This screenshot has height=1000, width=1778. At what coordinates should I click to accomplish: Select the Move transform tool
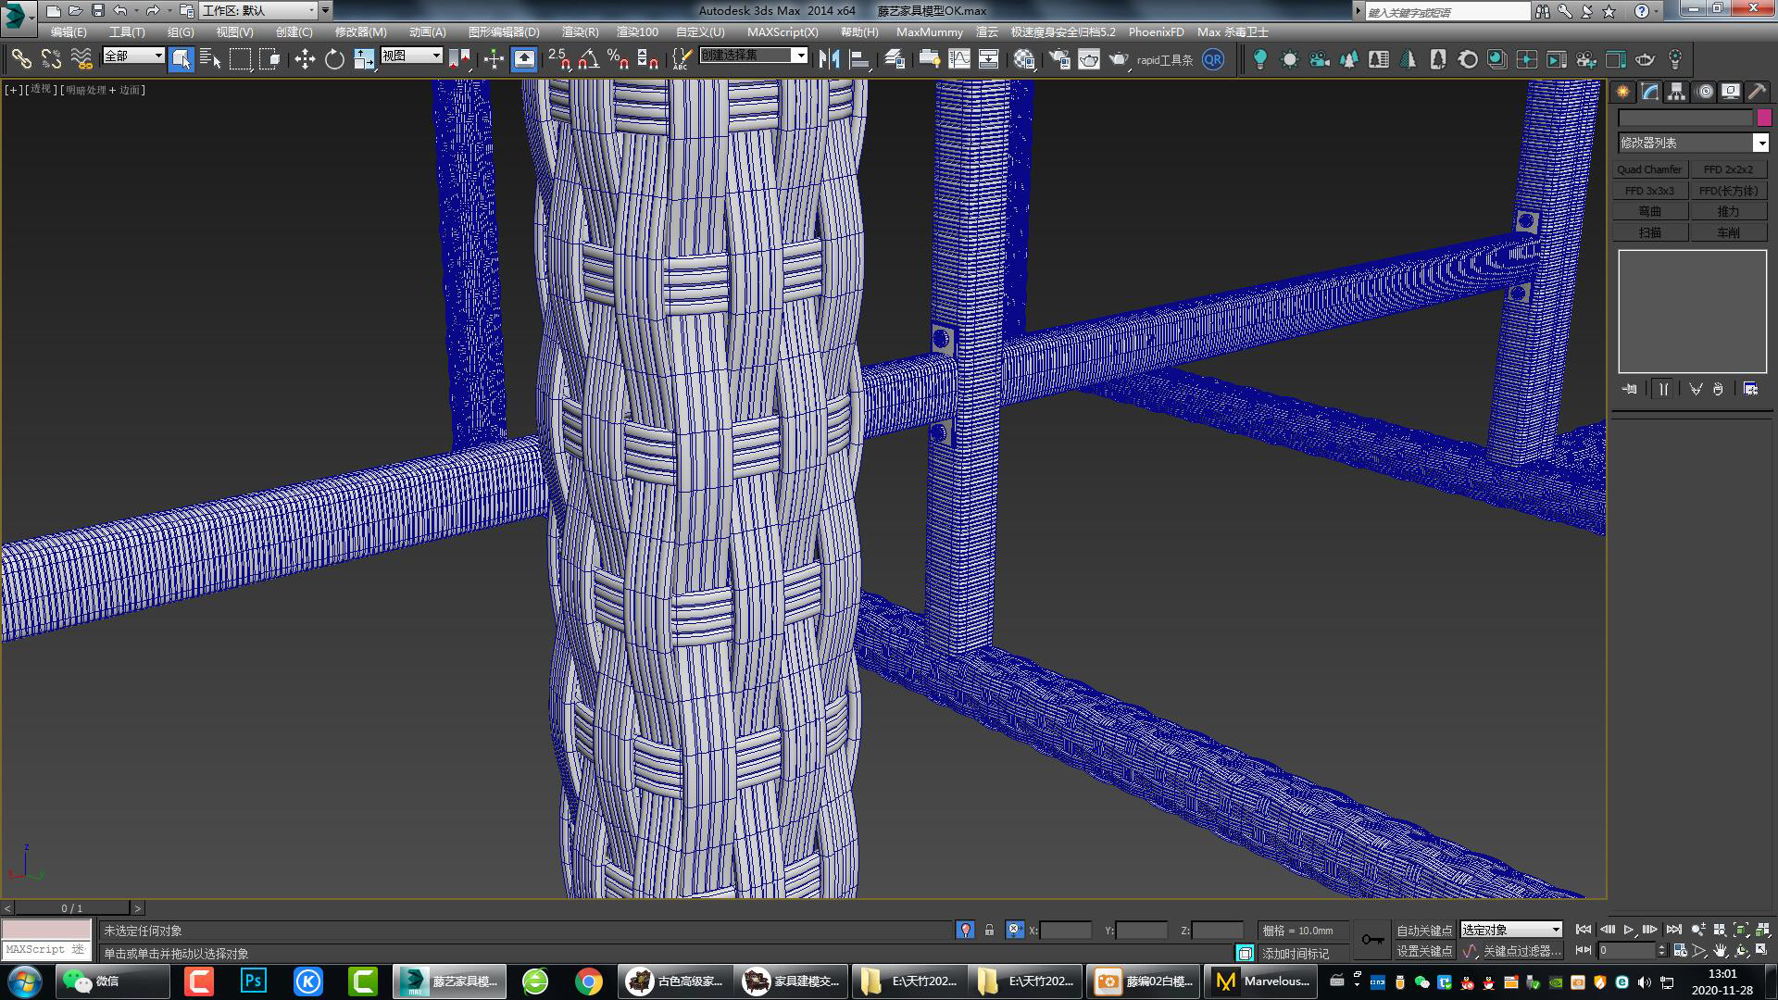pos(305,60)
